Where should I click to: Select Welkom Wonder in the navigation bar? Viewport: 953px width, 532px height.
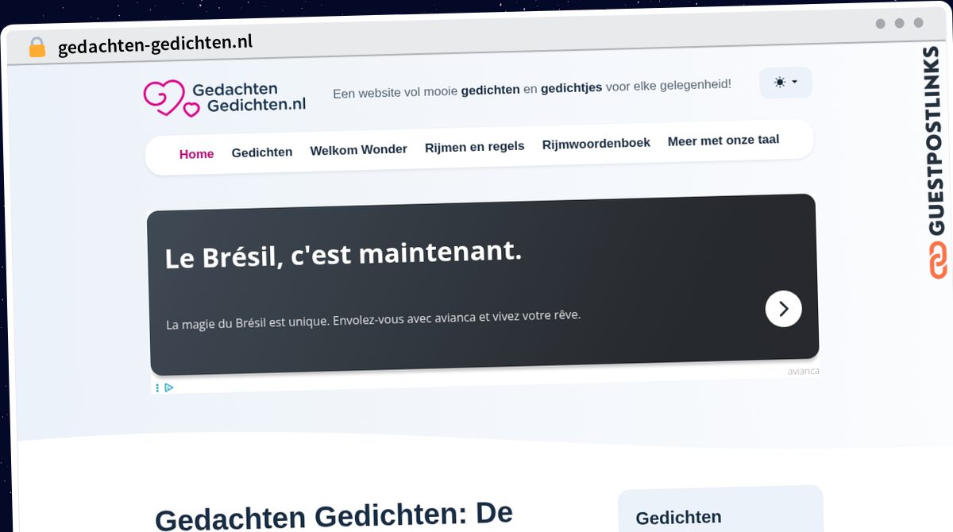tap(358, 149)
